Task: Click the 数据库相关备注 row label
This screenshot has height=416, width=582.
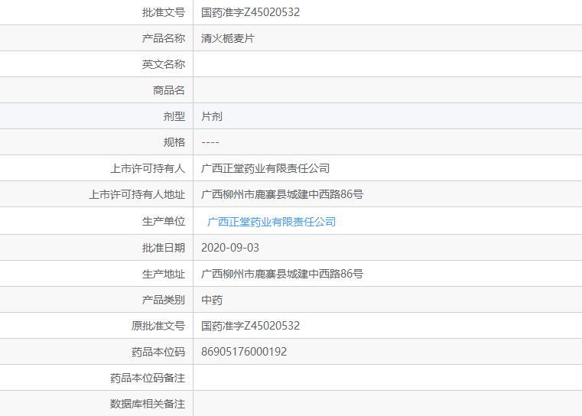Action: 148,404
